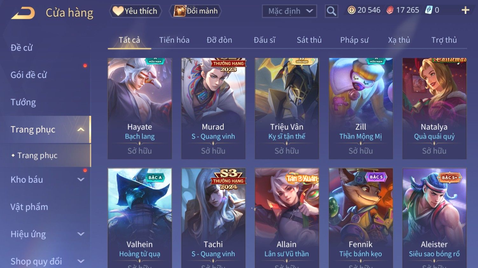Switch to the Sát thủ tab
478x268 pixels.
coord(309,40)
